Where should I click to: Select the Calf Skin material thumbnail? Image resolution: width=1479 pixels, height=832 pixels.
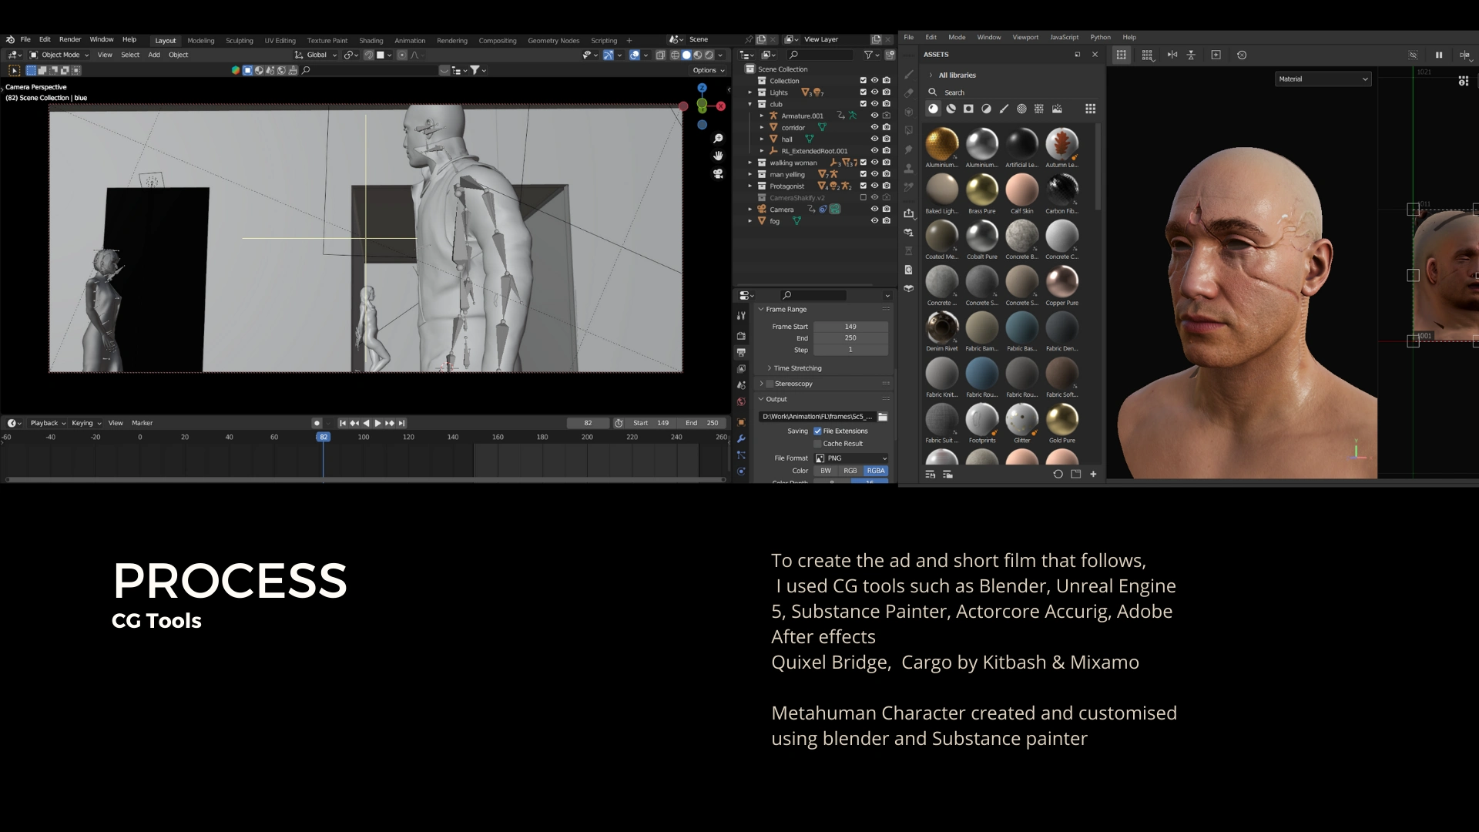[1021, 190]
